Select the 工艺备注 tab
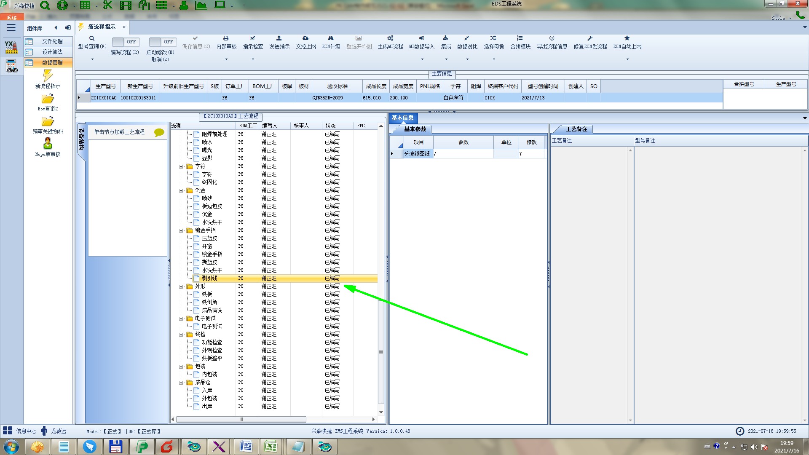809x455 pixels. pyautogui.click(x=576, y=129)
